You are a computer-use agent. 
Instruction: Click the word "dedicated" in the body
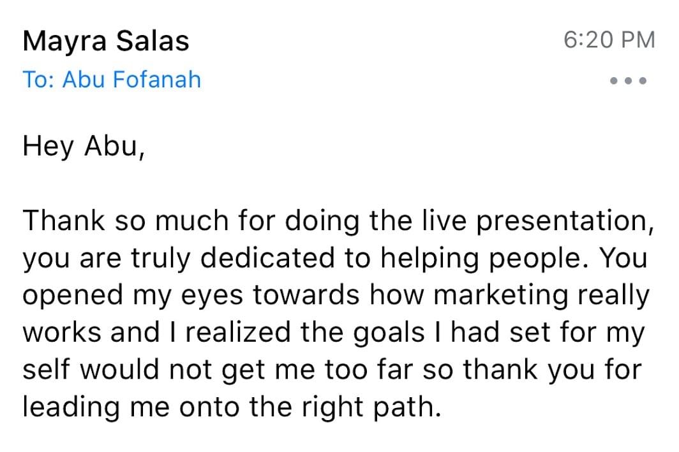[x=267, y=258]
